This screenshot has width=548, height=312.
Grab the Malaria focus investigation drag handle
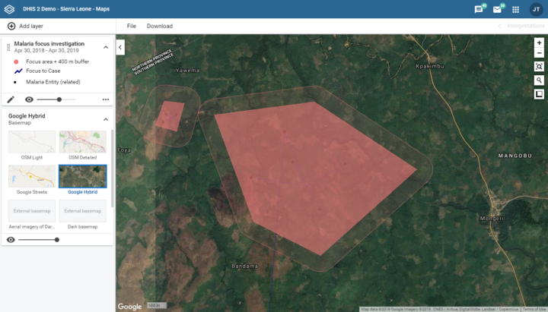tap(8, 48)
